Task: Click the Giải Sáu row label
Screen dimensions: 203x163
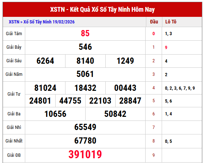Action: pos(14,61)
